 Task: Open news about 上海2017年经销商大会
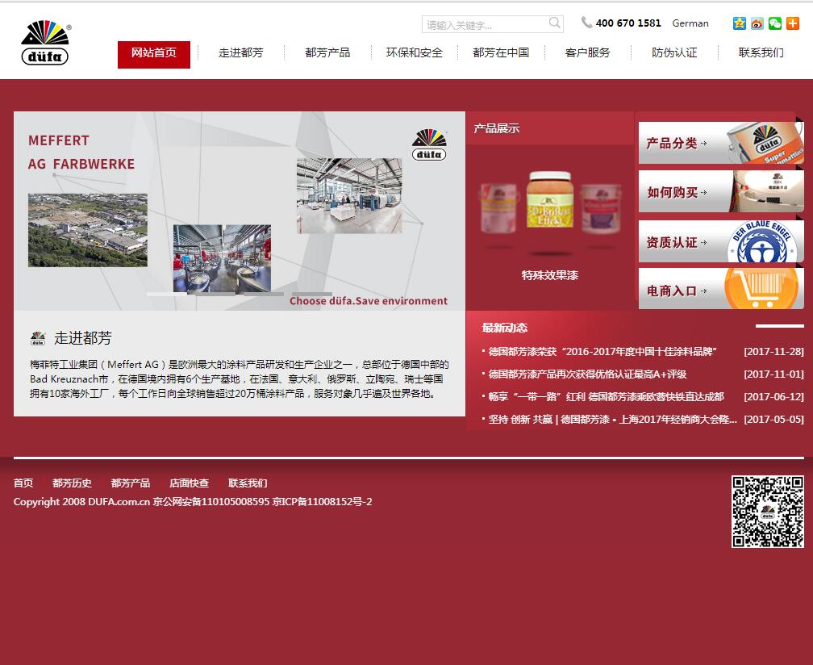point(612,419)
